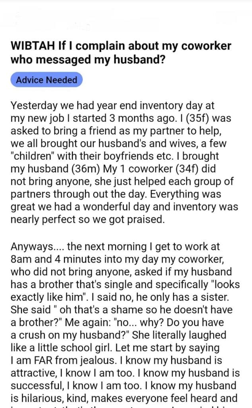
Task: Click the Advice Needed flair tag
Action: click(47, 80)
